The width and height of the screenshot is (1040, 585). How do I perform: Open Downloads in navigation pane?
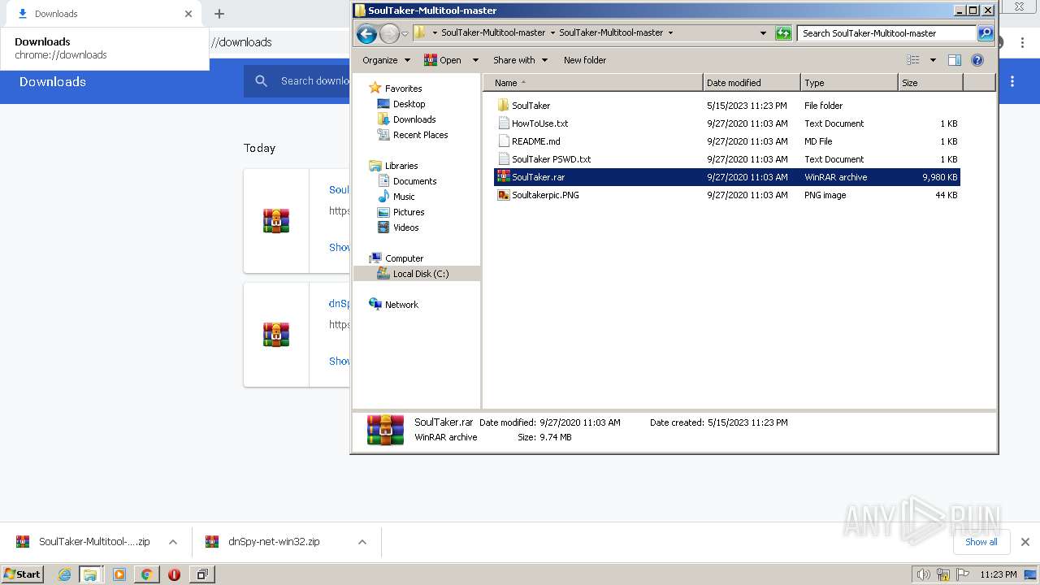414,119
